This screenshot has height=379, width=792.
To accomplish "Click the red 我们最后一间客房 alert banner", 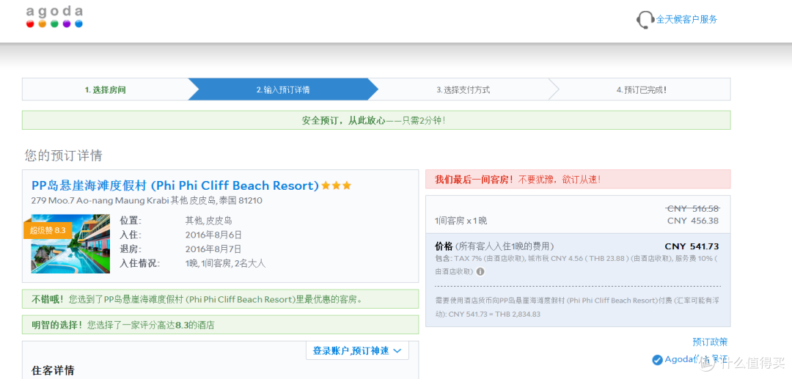I will coord(578,179).
